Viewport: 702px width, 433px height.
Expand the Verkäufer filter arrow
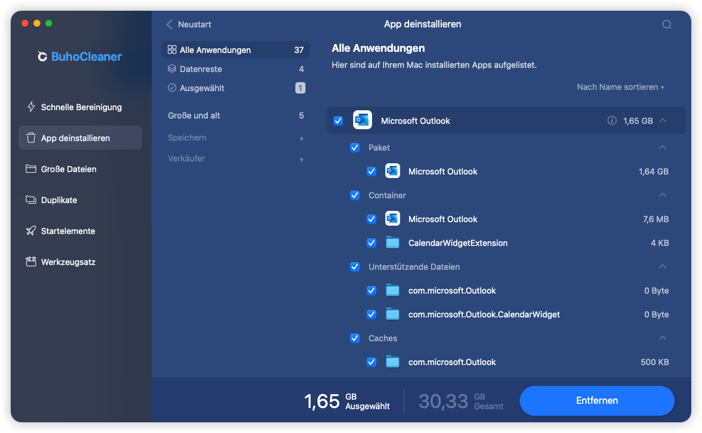tap(301, 160)
